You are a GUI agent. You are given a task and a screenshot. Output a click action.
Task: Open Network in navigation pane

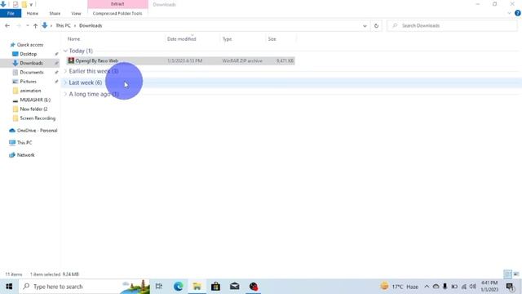[x=25, y=155]
